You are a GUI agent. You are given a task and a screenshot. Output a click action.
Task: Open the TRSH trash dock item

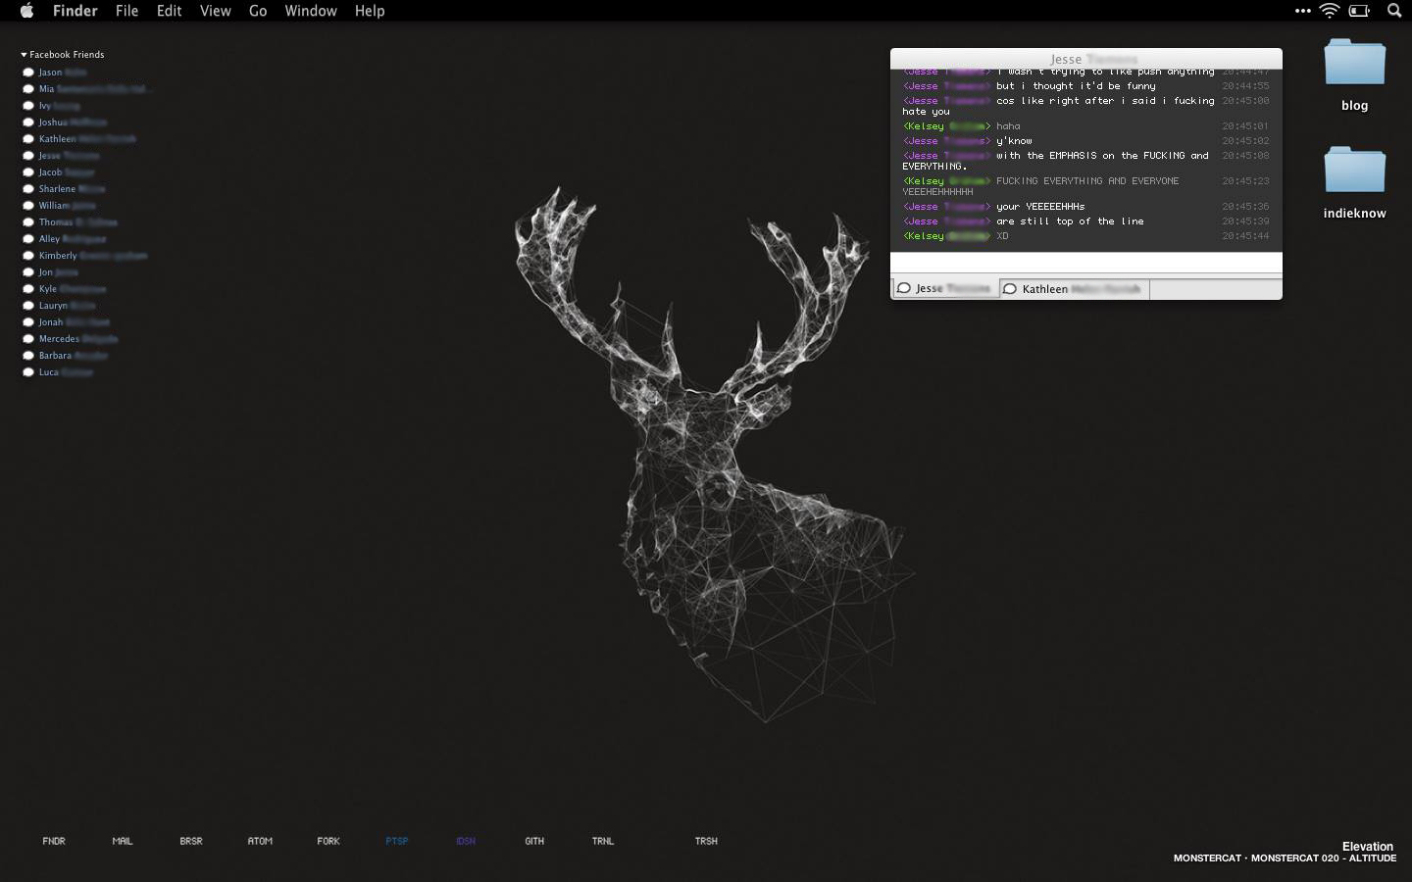click(706, 841)
